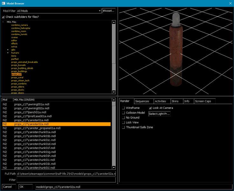Enable the Collision Model option
This screenshot has height=191, width=234.
click(124, 113)
